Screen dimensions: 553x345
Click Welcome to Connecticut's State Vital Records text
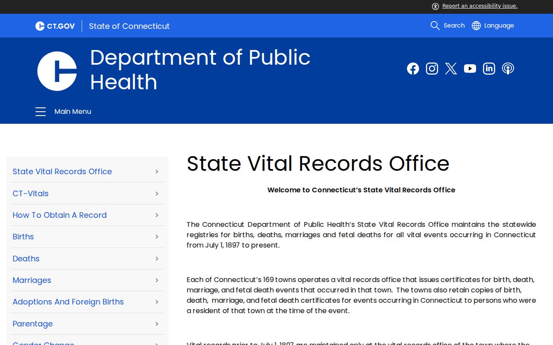pos(361,190)
